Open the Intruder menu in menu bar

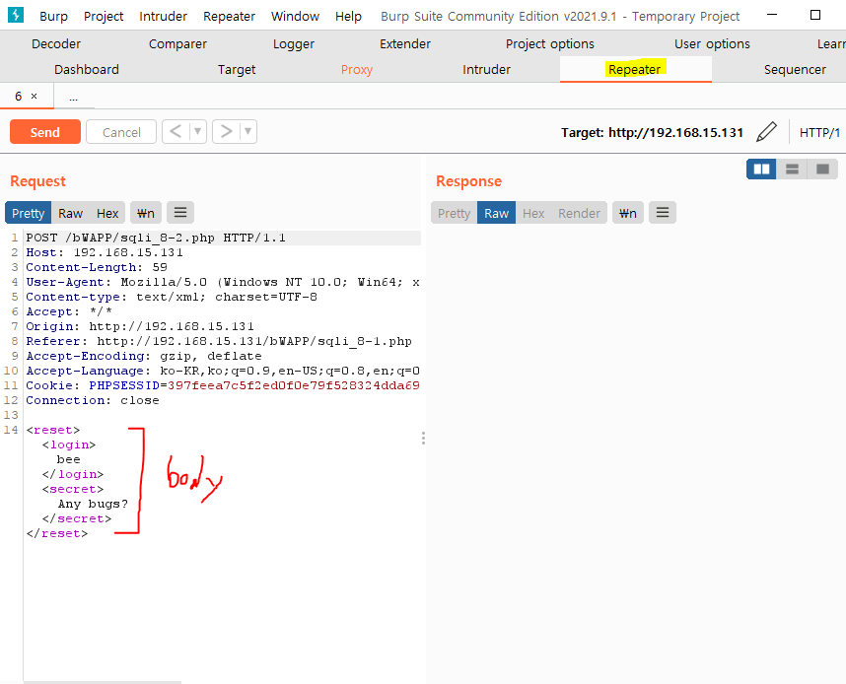point(163,16)
